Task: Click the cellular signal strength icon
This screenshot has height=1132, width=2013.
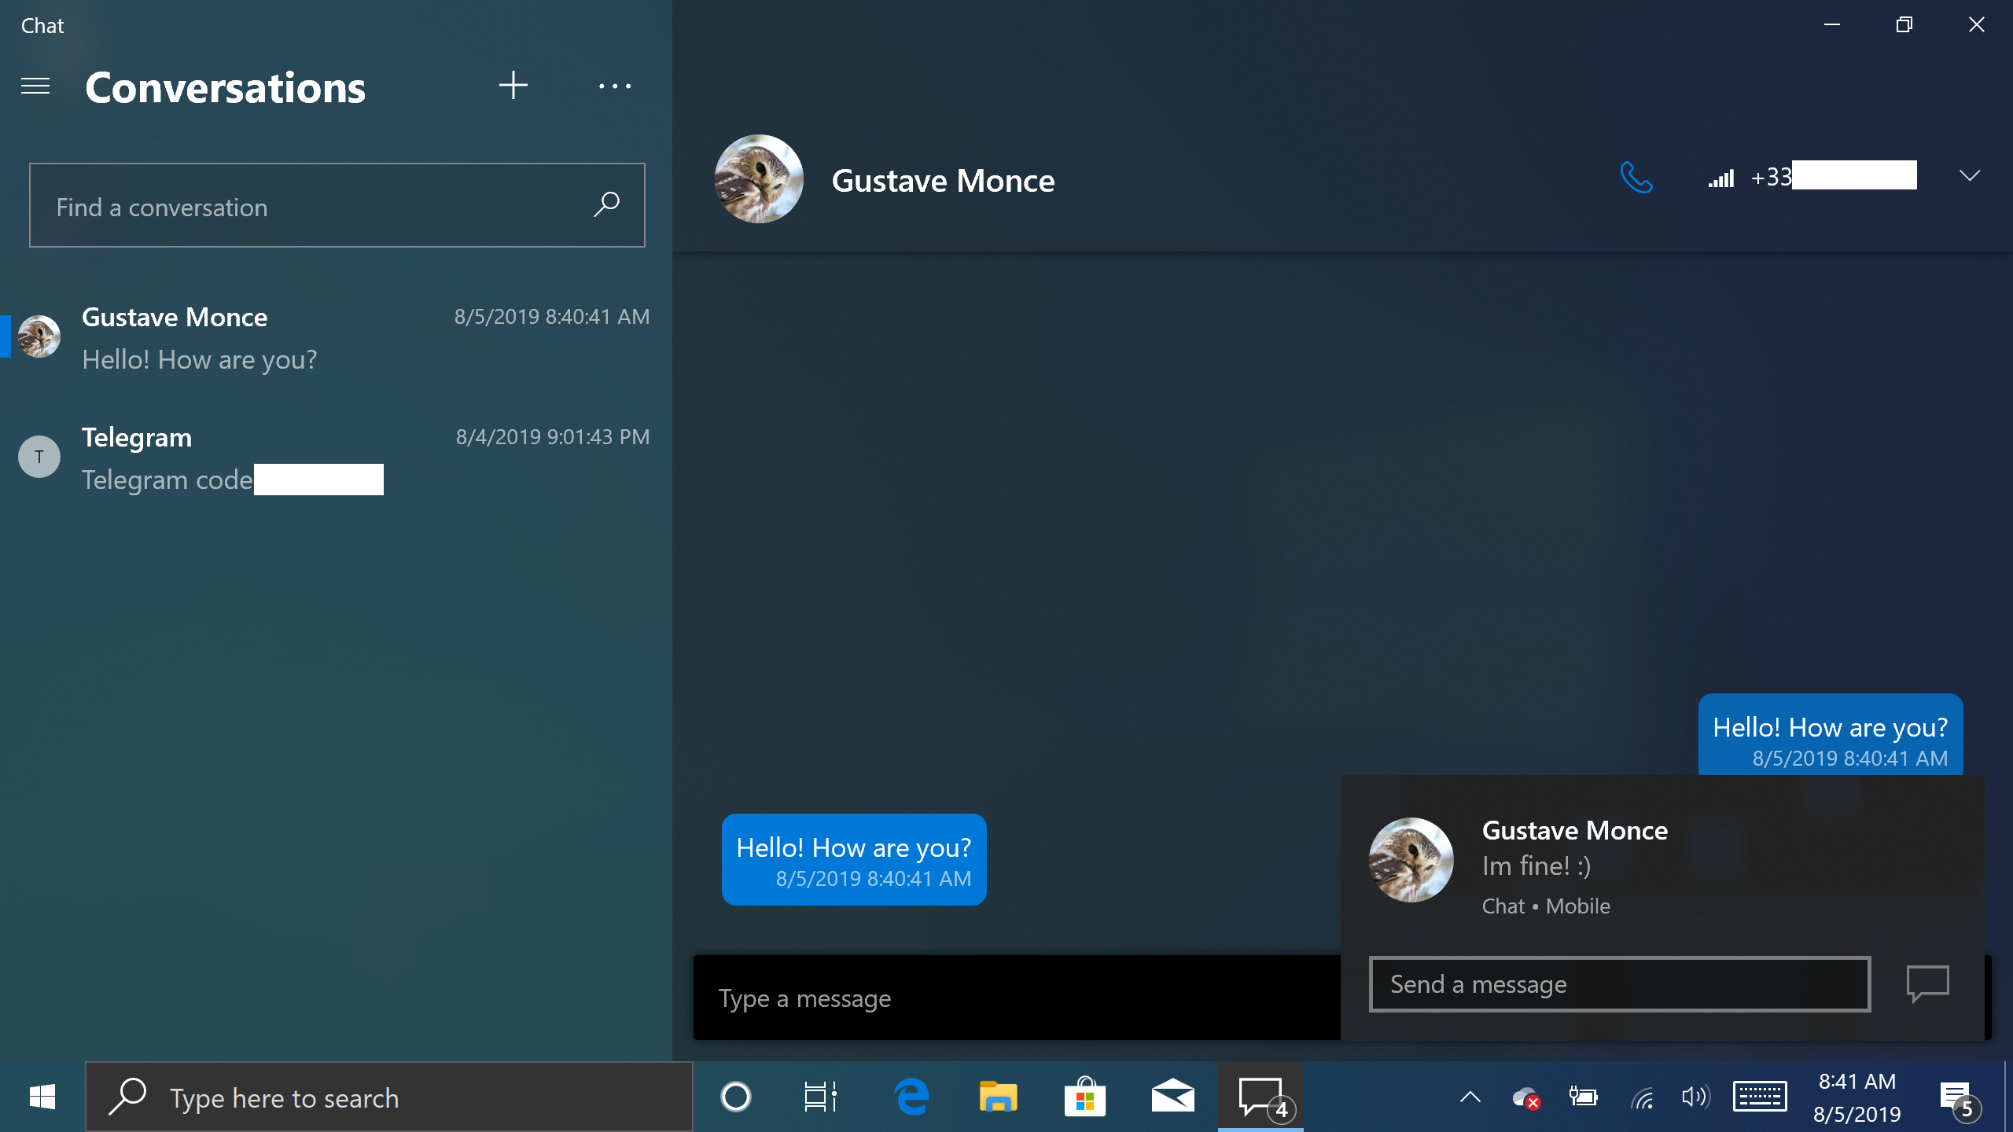Action: click(1720, 179)
